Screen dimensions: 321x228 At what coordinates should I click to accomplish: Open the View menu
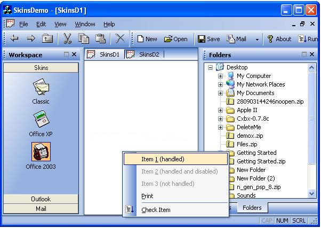point(60,24)
